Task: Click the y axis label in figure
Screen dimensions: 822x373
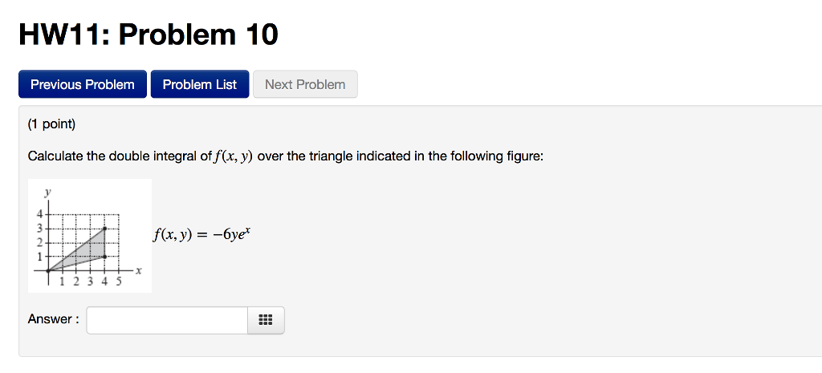Action: point(47,193)
